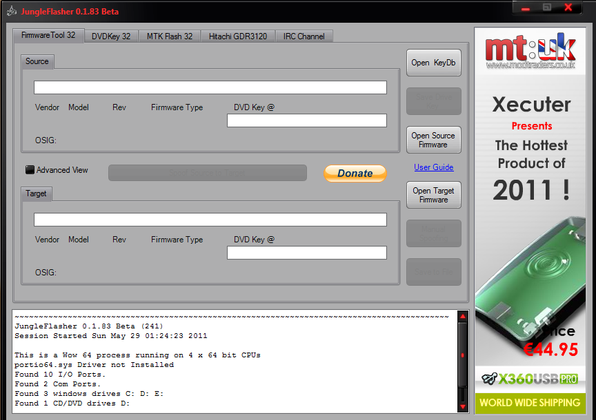Click log line 'Found 10 I/O Ports.'

pyautogui.click(x=60, y=374)
